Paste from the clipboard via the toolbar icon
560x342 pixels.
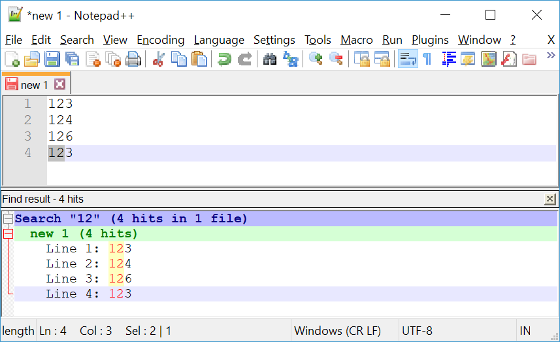coord(199,59)
